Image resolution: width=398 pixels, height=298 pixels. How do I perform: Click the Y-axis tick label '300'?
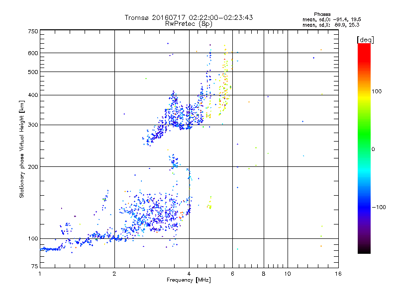(x=33, y=125)
